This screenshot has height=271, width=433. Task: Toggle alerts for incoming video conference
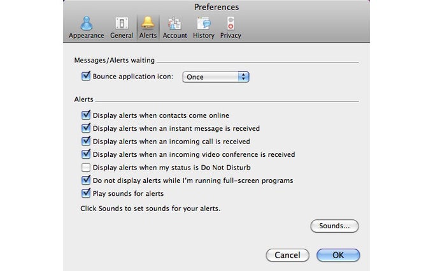(86, 154)
